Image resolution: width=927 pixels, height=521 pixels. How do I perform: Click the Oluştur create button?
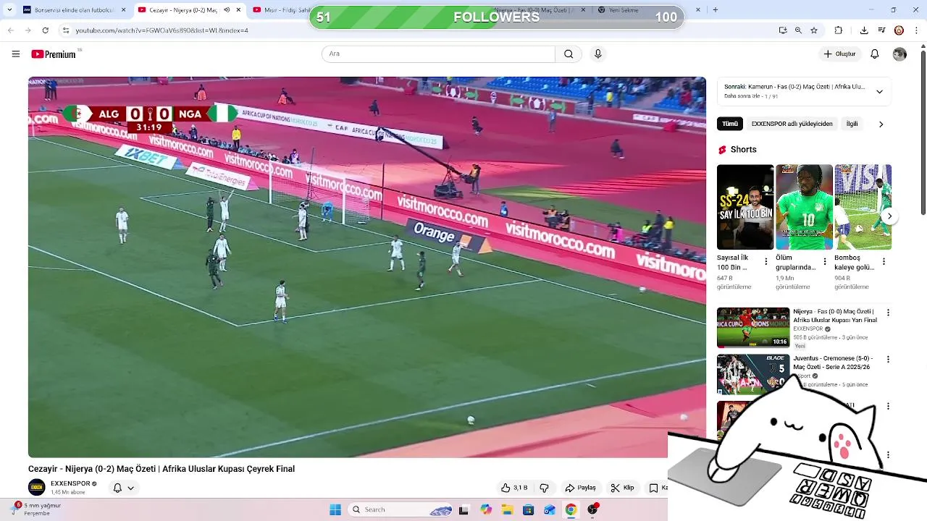click(x=839, y=54)
